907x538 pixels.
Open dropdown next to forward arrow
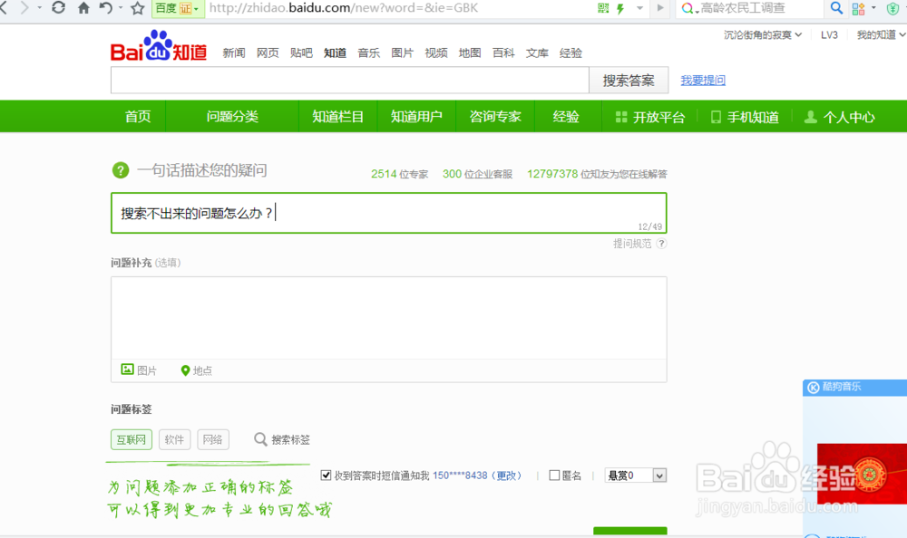click(x=39, y=9)
